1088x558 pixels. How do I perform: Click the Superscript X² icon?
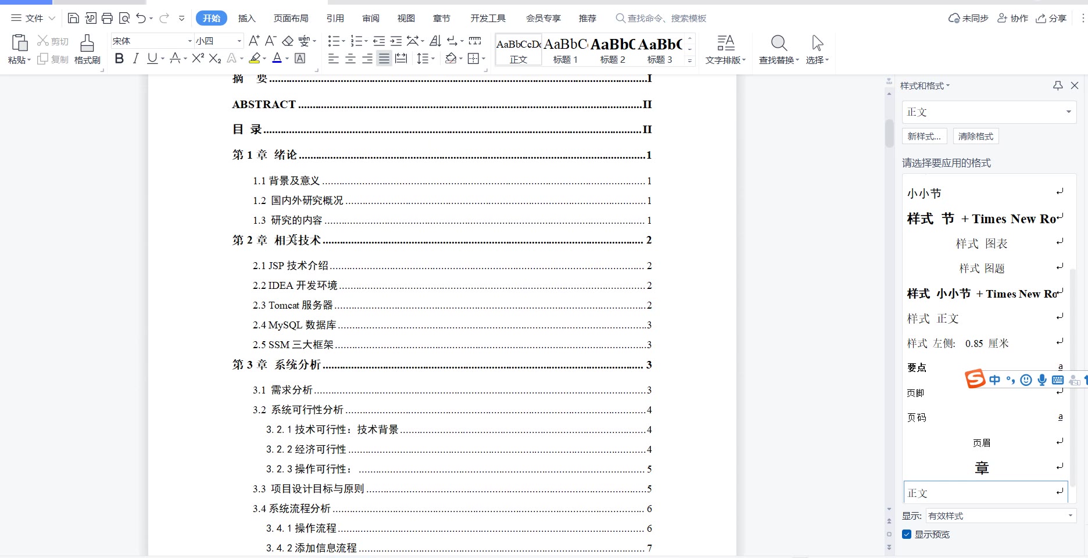click(198, 58)
